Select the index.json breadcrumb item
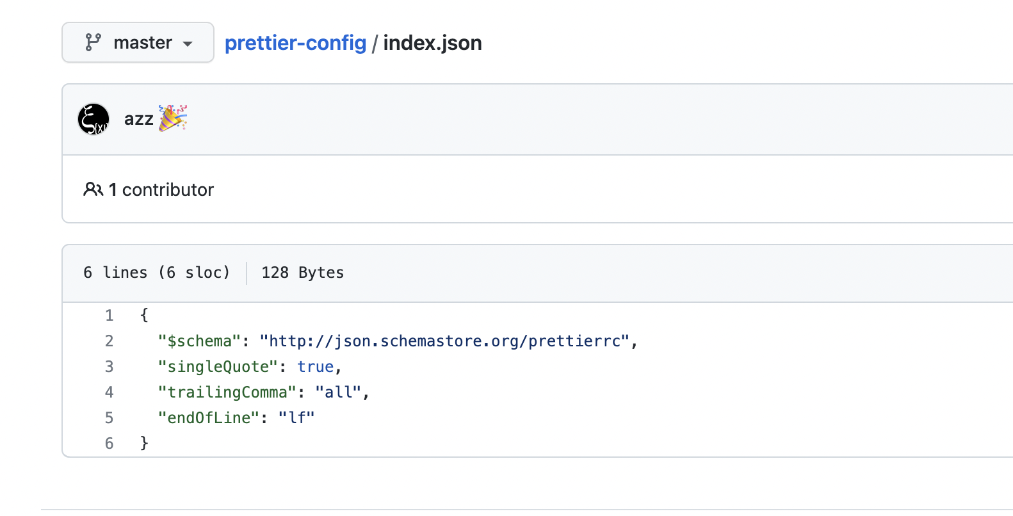Viewport: 1013px width, 516px height. pos(432,42)
